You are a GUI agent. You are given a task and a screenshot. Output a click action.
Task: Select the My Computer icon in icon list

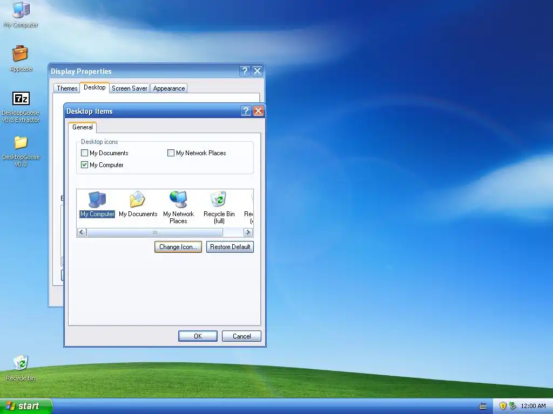tap(97, 204)
